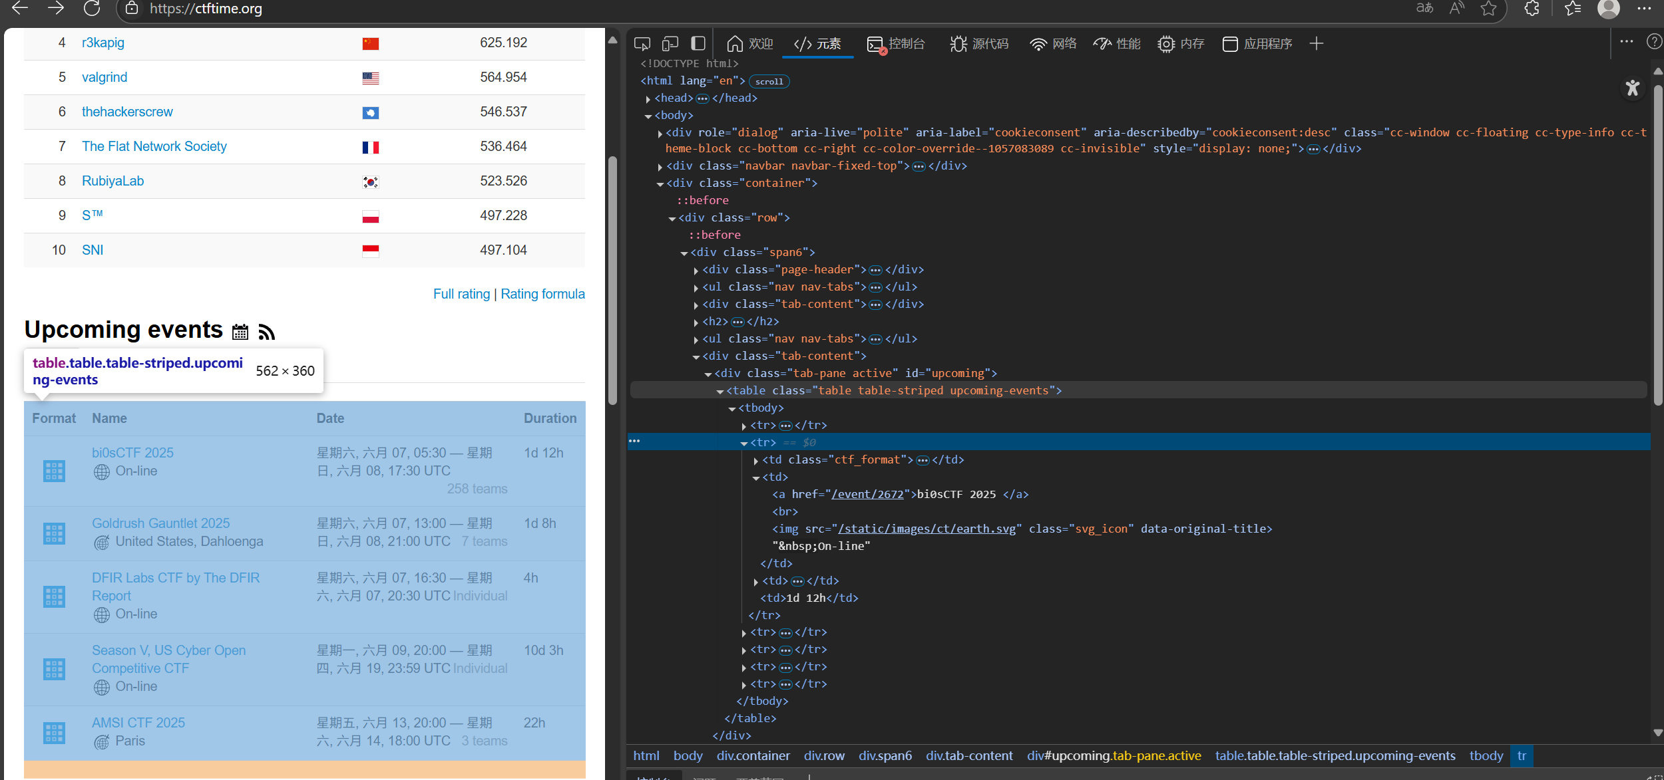1664x780 pixels.
Task: Add another DevTools tool with plus icon
Action: 1316,44
